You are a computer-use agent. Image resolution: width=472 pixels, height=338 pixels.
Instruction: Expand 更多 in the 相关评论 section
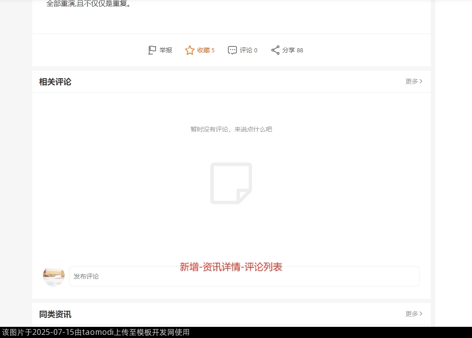coord(412,81)
